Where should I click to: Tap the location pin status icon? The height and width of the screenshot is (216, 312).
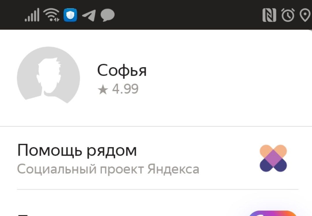pyautogui.click(x=305, y=16)
